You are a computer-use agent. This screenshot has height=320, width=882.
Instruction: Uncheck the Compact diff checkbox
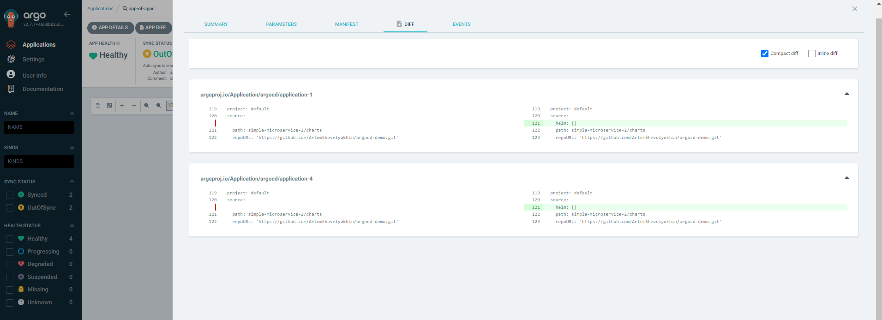(765, 54)
